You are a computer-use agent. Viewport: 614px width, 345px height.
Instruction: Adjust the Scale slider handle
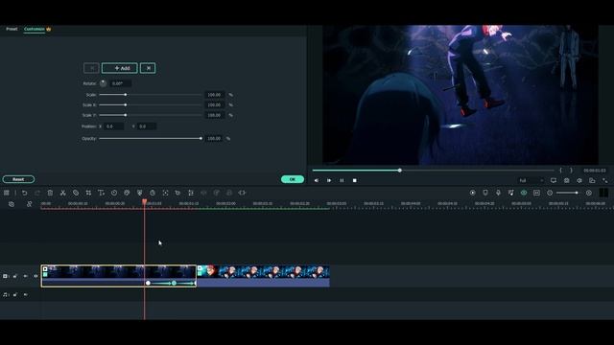126,95
